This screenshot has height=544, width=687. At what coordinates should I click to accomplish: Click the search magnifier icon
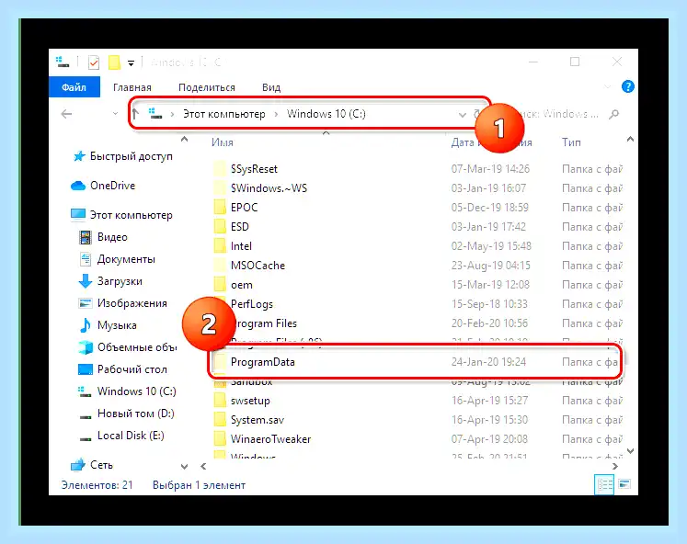[613, 114]
